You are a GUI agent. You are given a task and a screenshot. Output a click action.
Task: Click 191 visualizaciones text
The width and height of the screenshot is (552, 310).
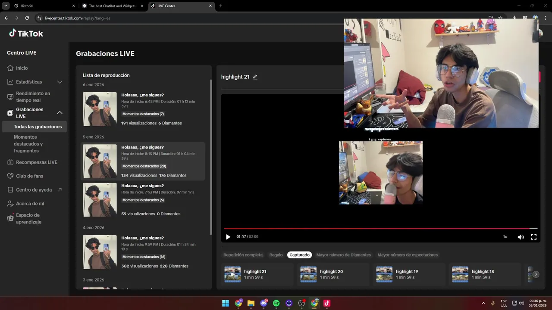[139, 123]
